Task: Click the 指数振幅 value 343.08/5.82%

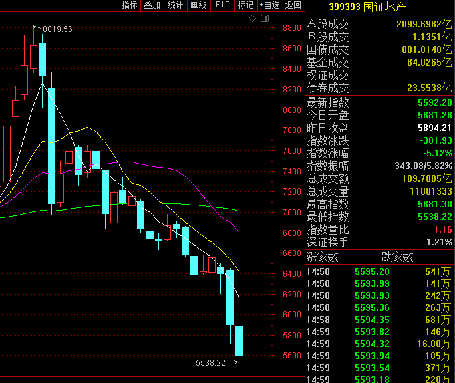Action: pyautogui.click(x=424, y=166)
